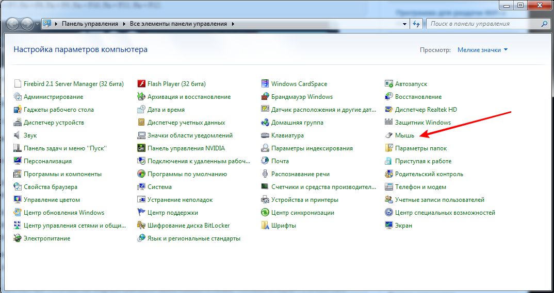Open the Диспетчер Realtek HD icon
Screen dimensions: 554x293
pyautogui.click(x=389, y=110)
